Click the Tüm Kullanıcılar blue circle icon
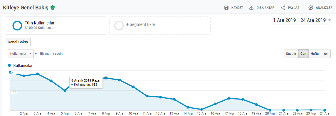336x116 pixels. point(17,25)
